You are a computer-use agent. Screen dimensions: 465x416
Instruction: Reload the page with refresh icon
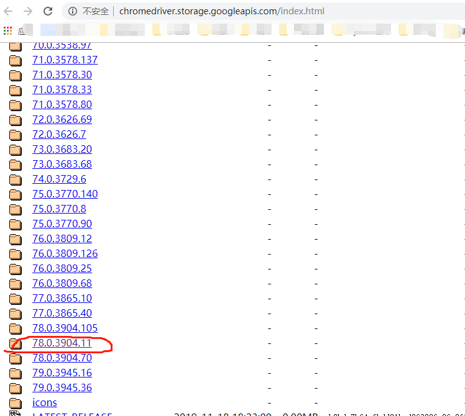pyautogui.click(x=48, y=11)
